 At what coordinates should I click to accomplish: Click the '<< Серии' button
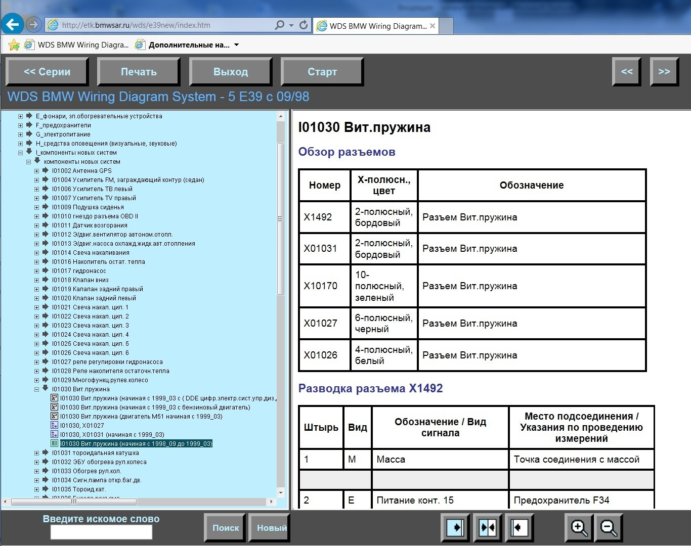coord(47,72)
